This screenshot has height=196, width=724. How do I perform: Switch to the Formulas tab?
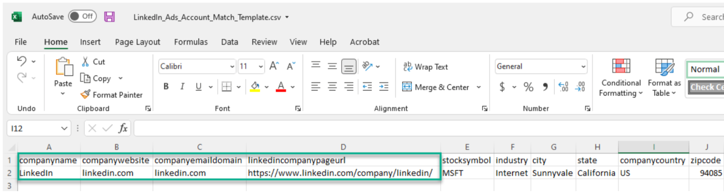click(x=191, y=42)
